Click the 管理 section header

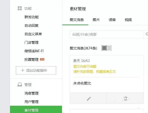click(x=28, y=85)
